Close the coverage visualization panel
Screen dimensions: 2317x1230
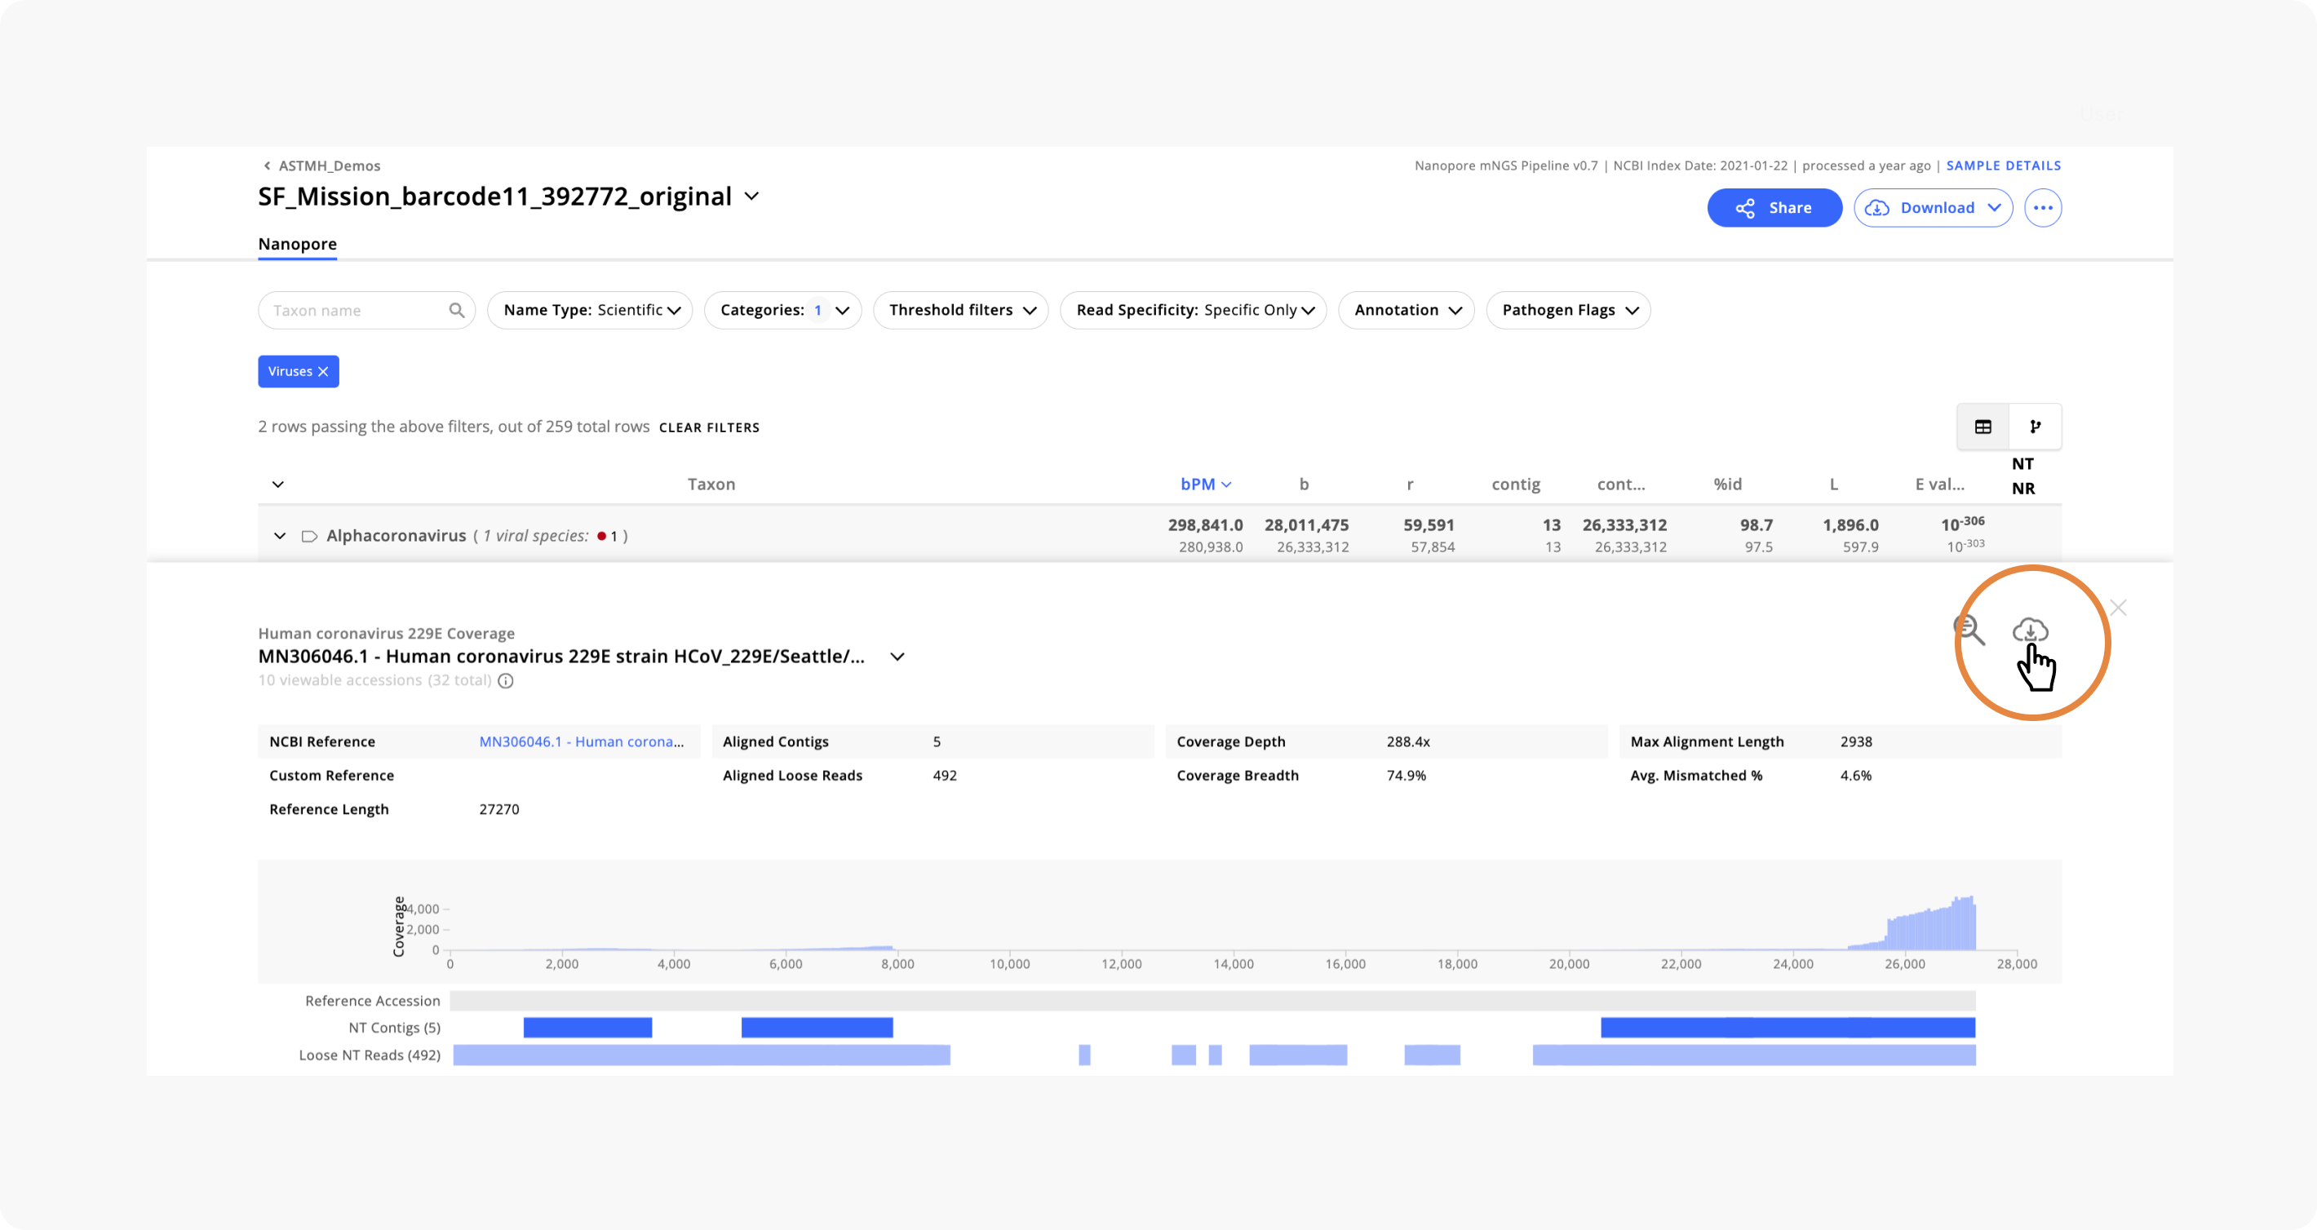click(x=2118, y=608)
